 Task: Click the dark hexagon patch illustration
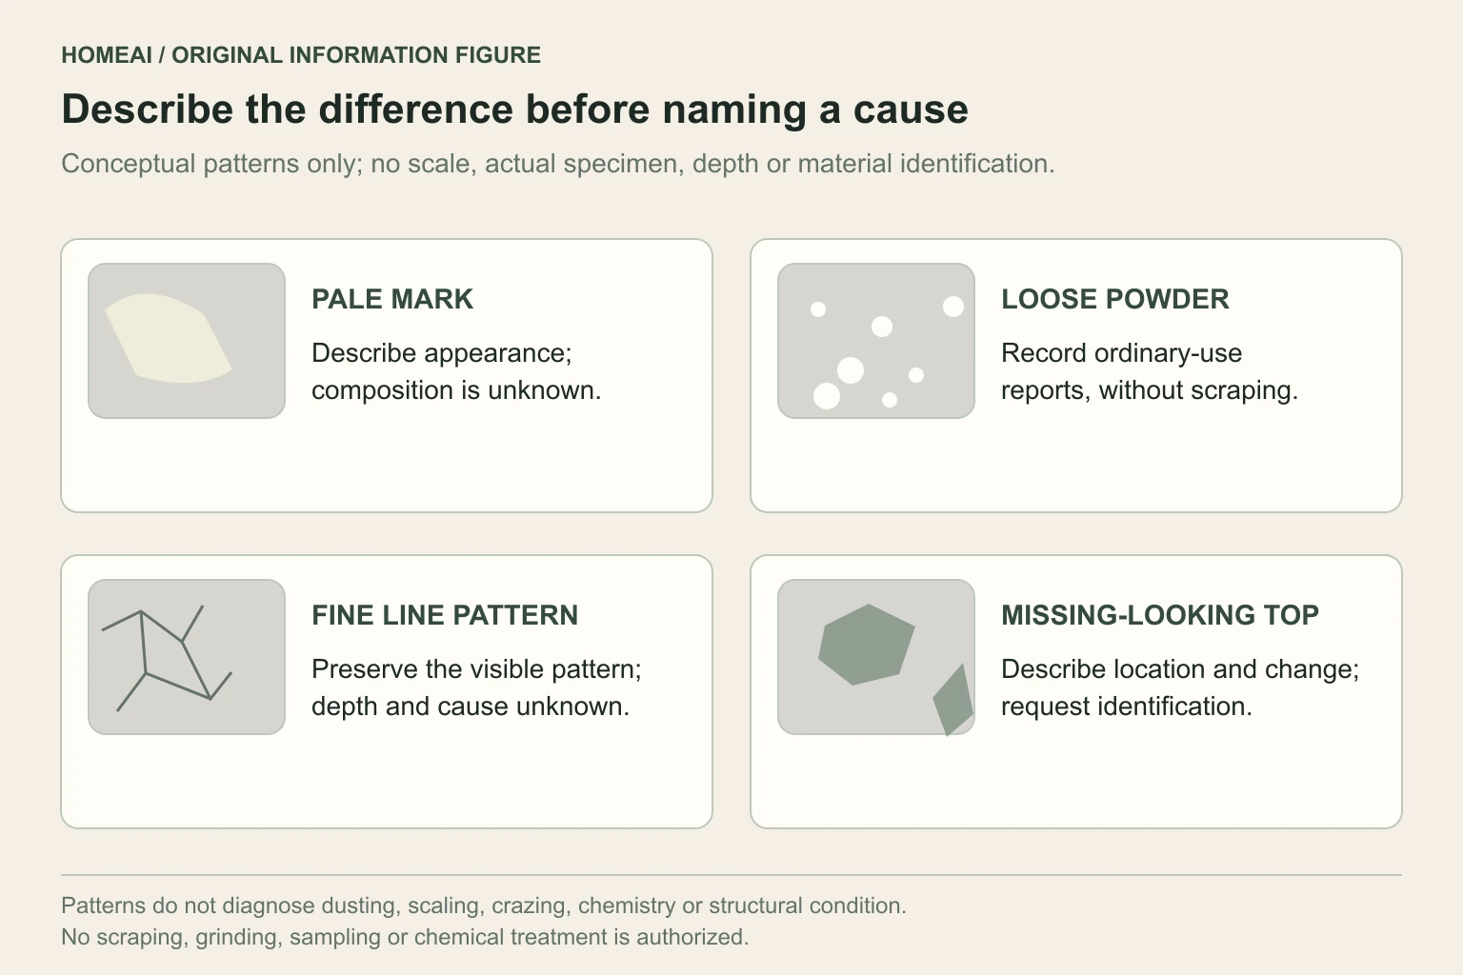tap(867, 645)
